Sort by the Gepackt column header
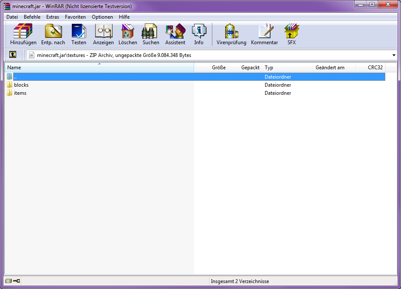The image size is (401, 289). click(x=245, y=67)
